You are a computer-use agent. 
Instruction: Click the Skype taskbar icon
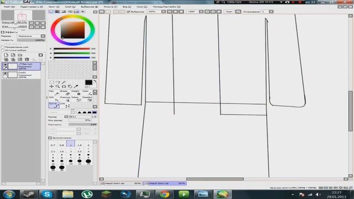click(47, 194)
